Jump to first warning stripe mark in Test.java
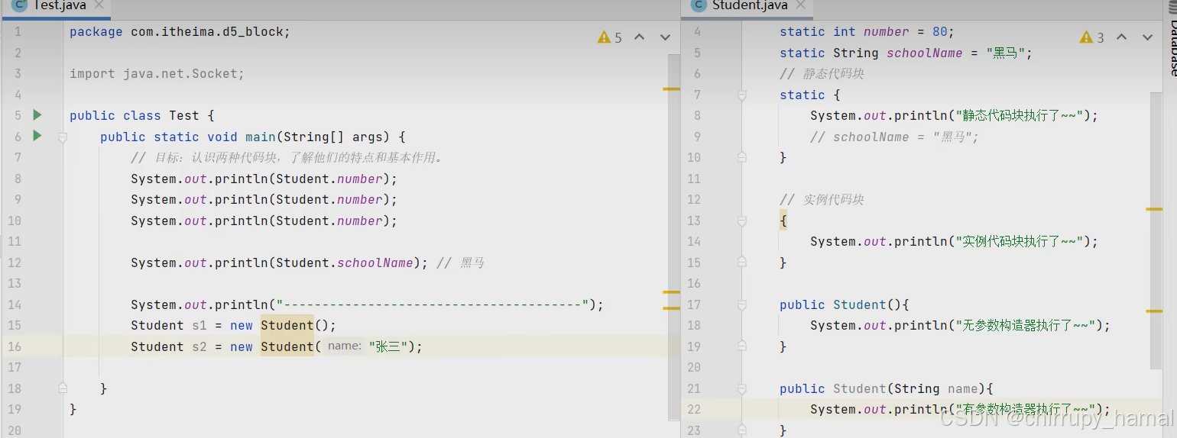This screenshot has height=438, width=1177. (671, 89)
